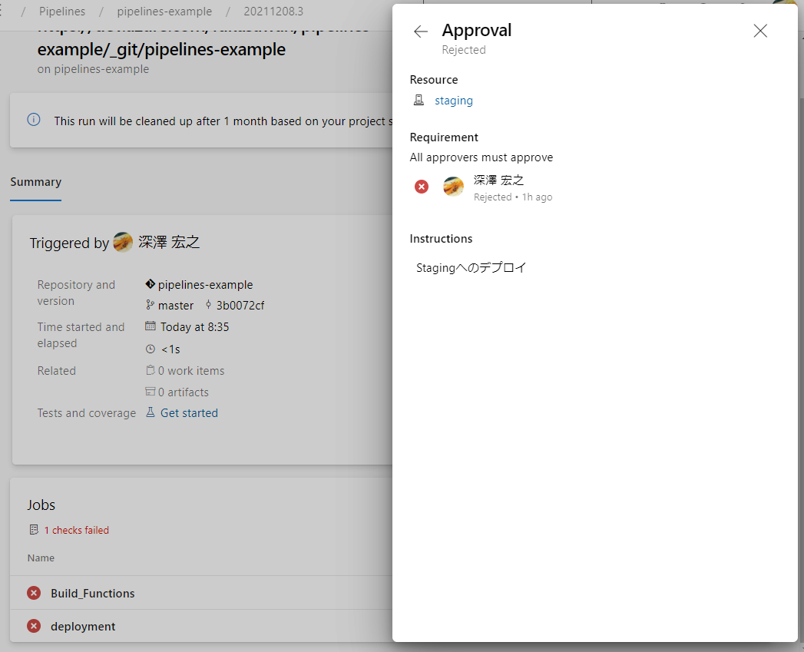
Task: Click failed status icon for Build_Functions
Action: tap(34, 593)
